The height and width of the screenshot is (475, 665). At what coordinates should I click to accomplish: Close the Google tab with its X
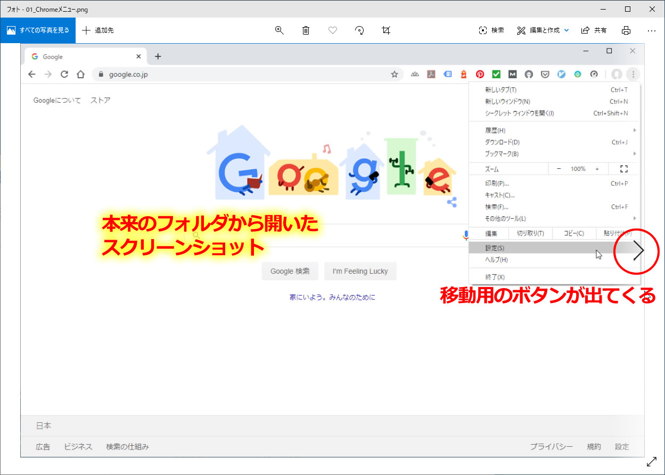138,56
